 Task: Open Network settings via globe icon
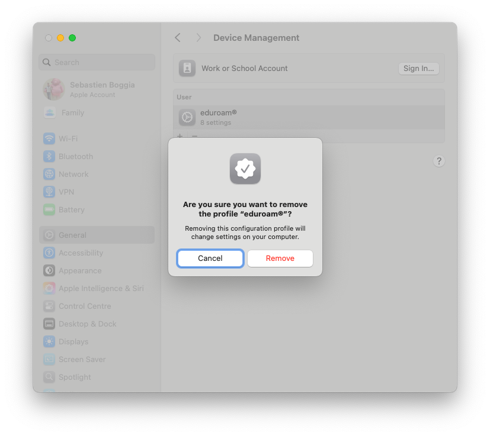pos(49,174)
